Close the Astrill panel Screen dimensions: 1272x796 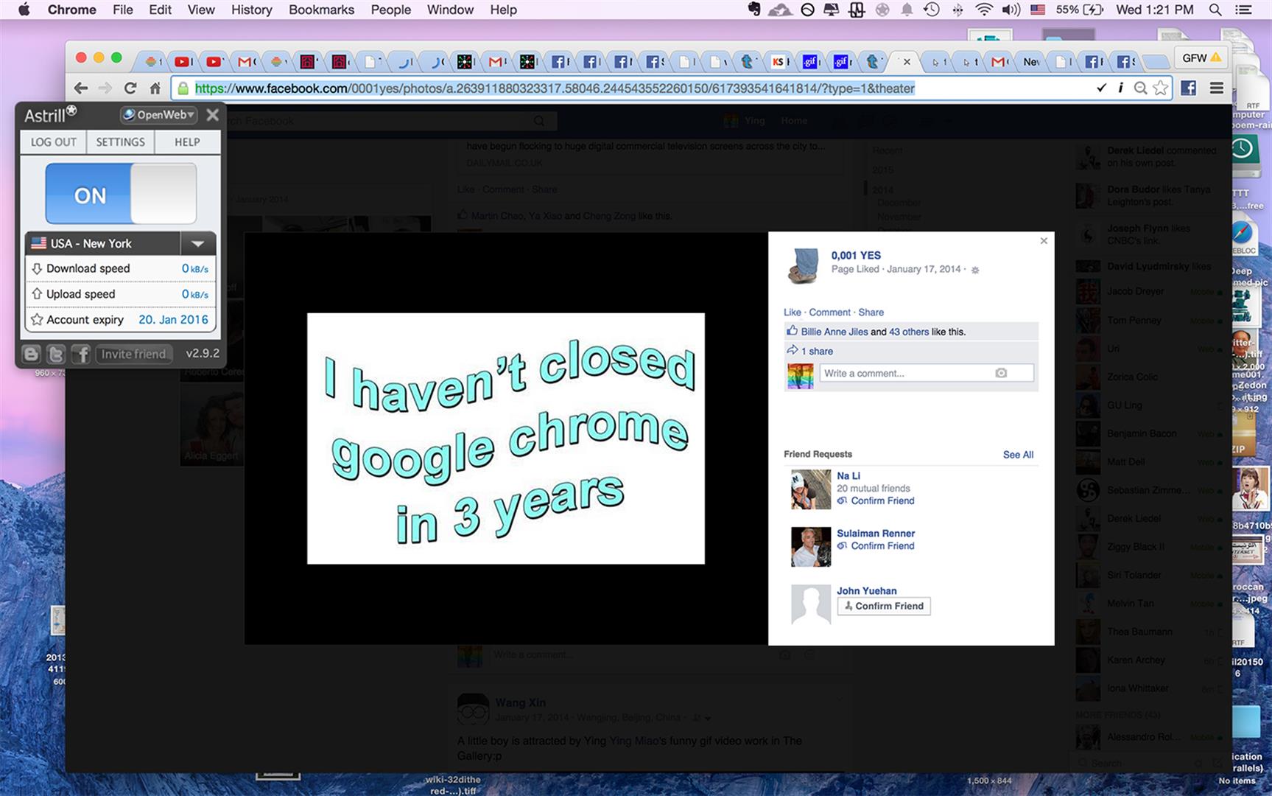tap(213, 115)
